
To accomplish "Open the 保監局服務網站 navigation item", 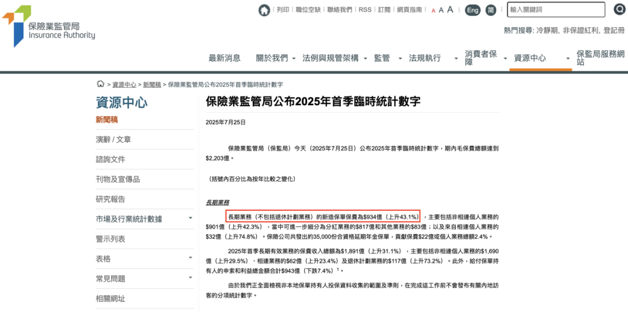I will point(600,58).
